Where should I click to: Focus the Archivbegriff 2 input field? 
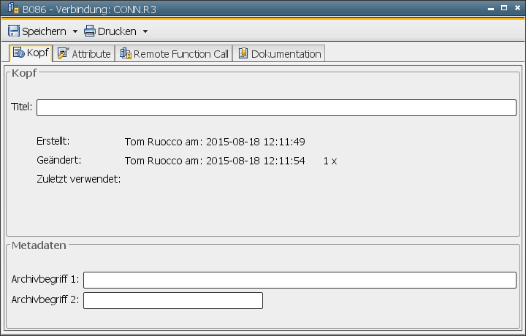173,300
